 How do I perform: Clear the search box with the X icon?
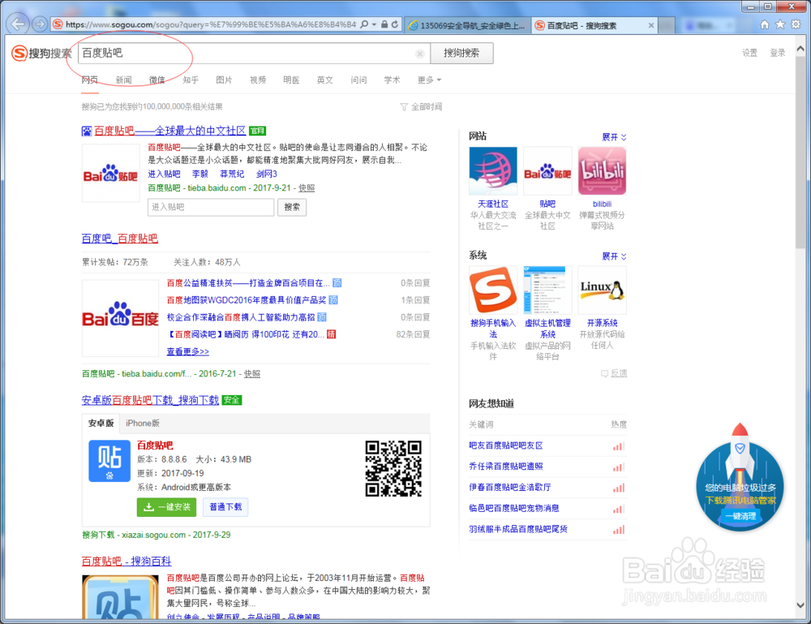coord(420,54)
